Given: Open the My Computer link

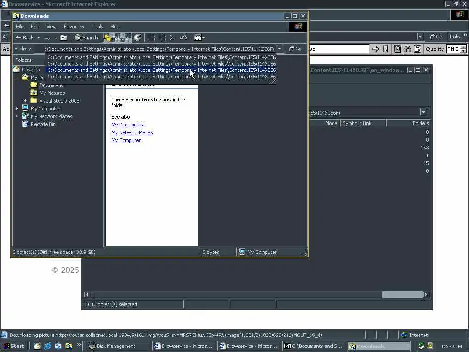Looking at the screenshot, I should point(126,140).
